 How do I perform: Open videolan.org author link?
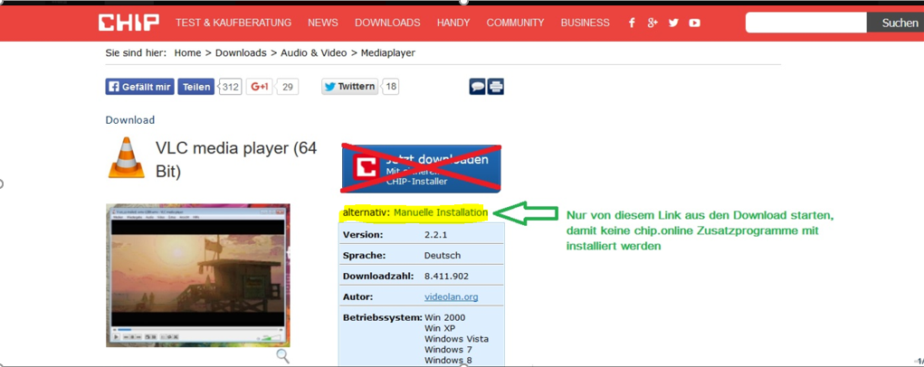[x=452, y=297]
